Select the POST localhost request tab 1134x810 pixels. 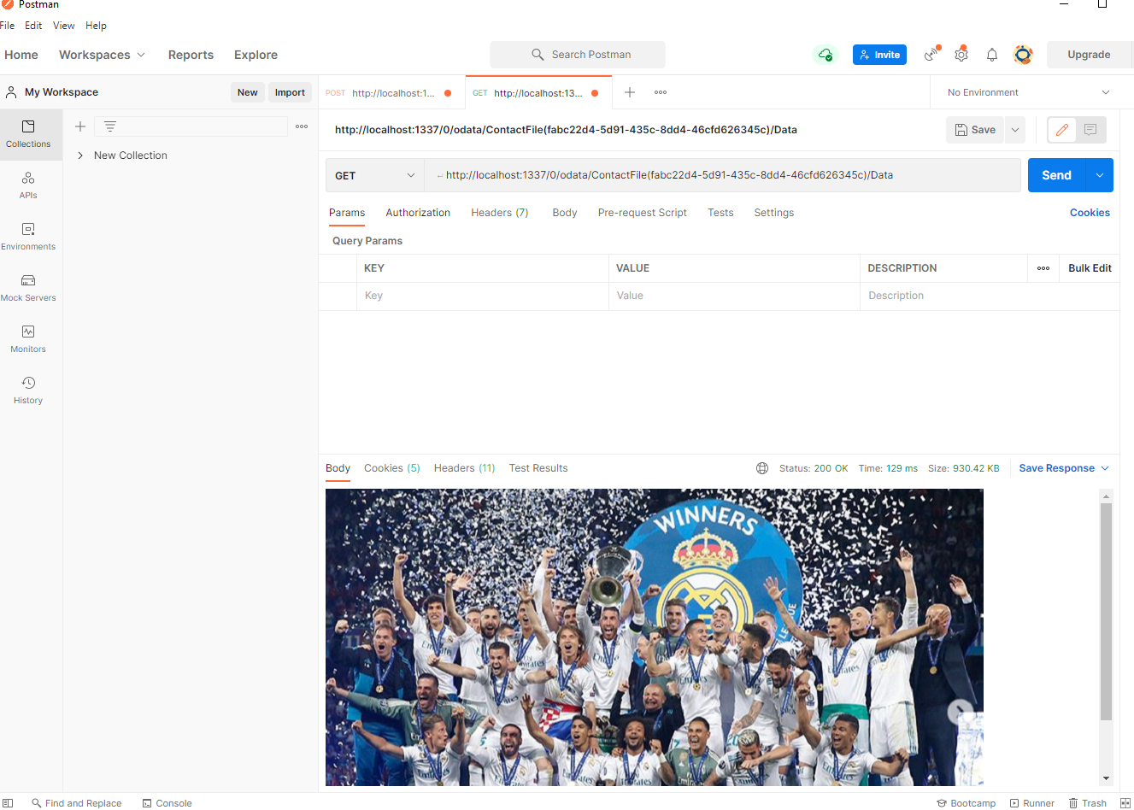[x=391, y=92]
